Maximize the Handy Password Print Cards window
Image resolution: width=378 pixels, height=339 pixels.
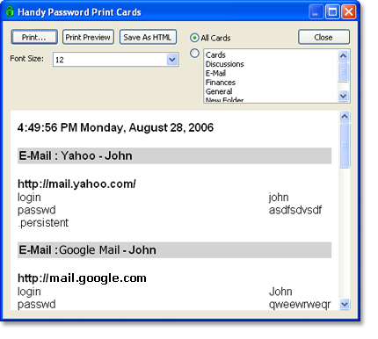click(332, 12)
